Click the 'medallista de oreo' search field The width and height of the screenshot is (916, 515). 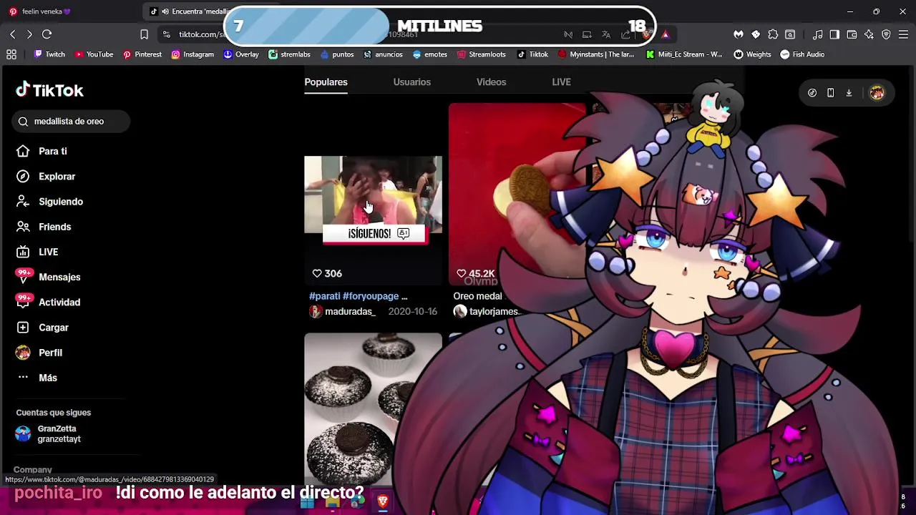(71, 122)
